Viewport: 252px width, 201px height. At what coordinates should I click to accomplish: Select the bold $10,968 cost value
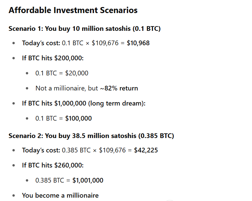(x=138, y=43)
